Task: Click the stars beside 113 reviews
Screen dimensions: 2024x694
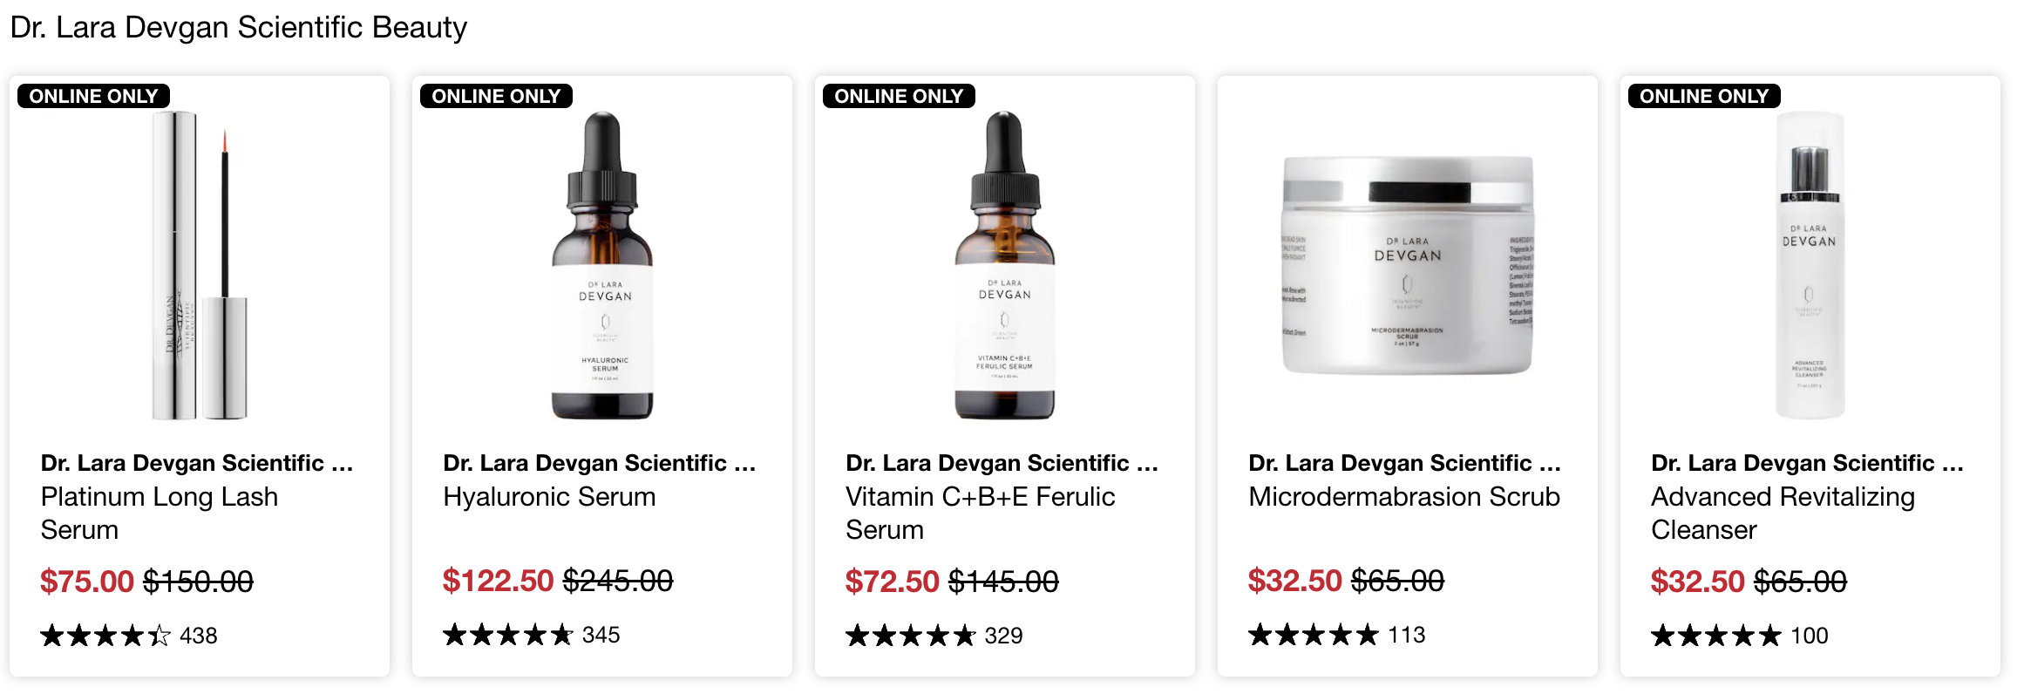Action: click(1314, 635)
